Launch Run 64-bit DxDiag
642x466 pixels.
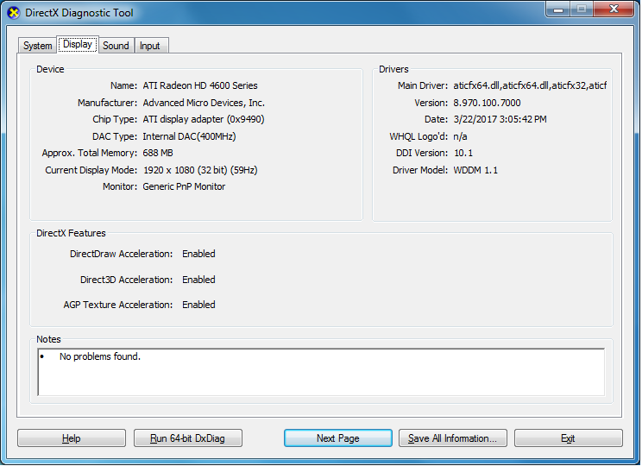187,438
